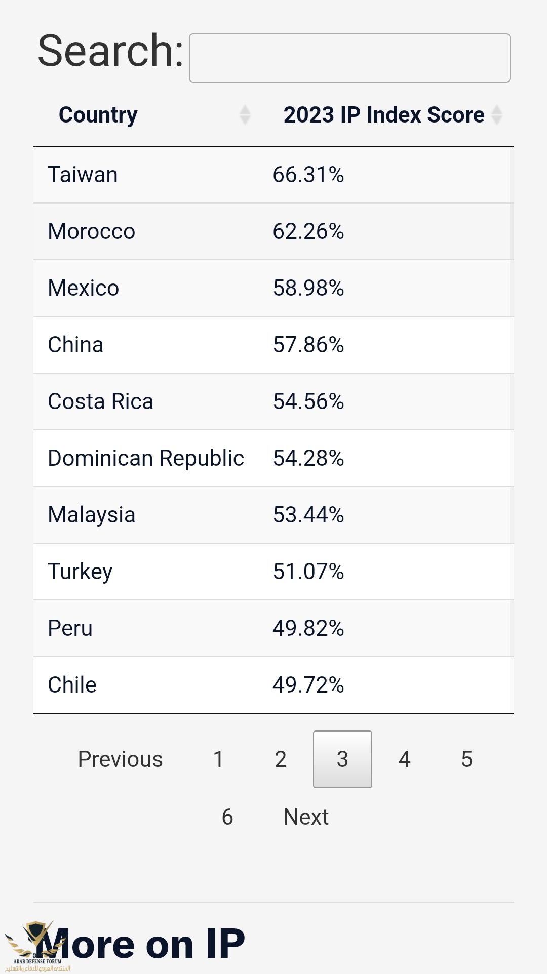Select current page 3 button

(x=342, y=759)
